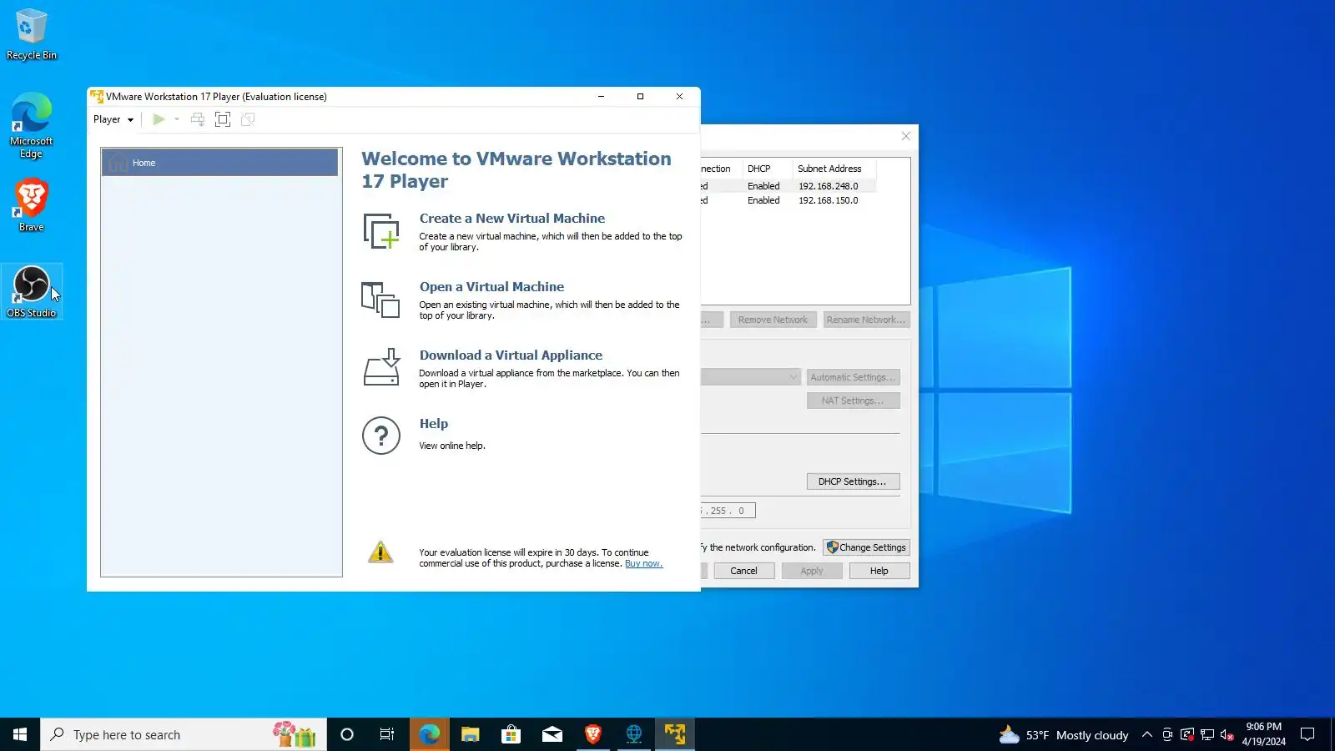Click the Subnet Address column header
Image resolution: width=1335 pixels, height=751 pixels.
[x=834, y=169]
